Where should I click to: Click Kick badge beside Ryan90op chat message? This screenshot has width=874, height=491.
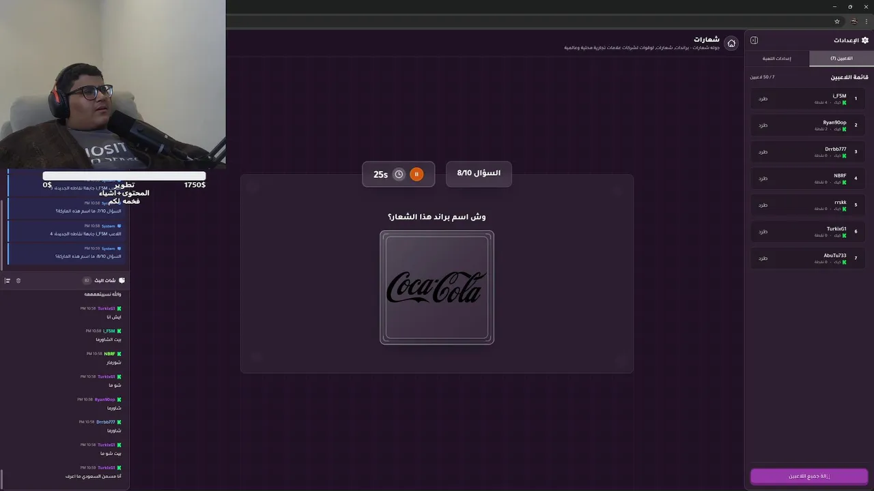point(119,400)
